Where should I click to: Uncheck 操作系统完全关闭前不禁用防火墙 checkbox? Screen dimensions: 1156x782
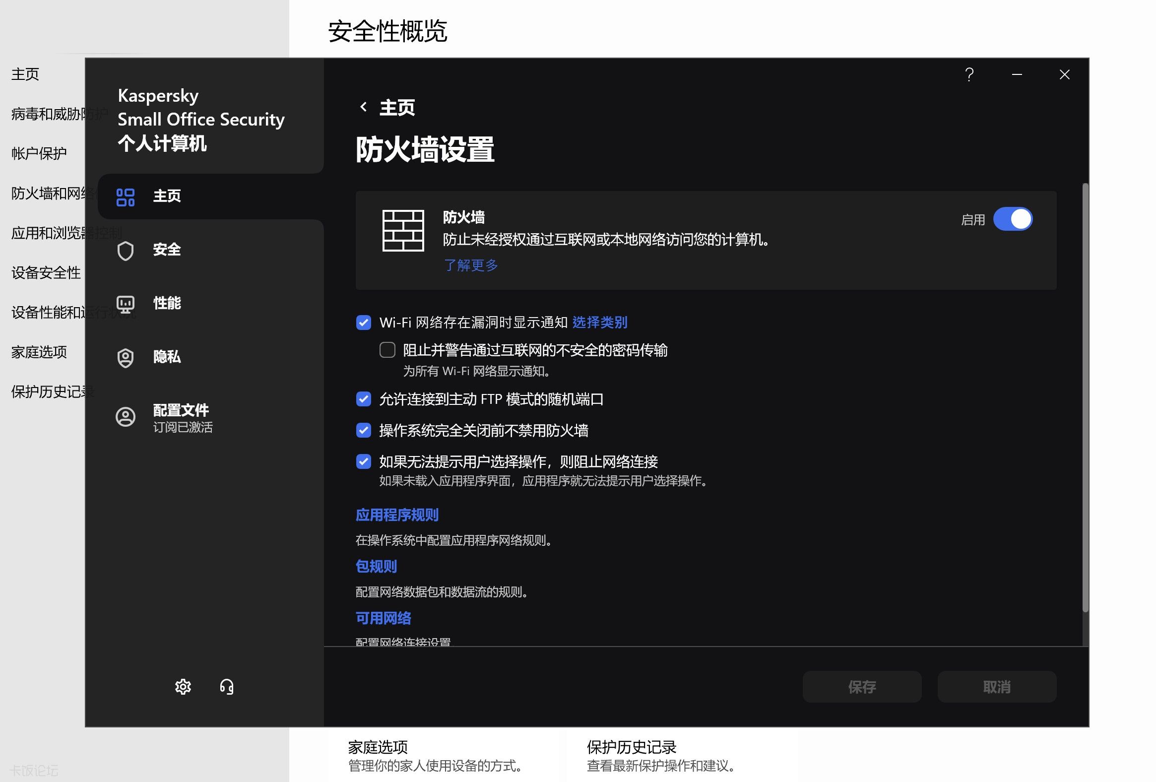pos(364,430)
